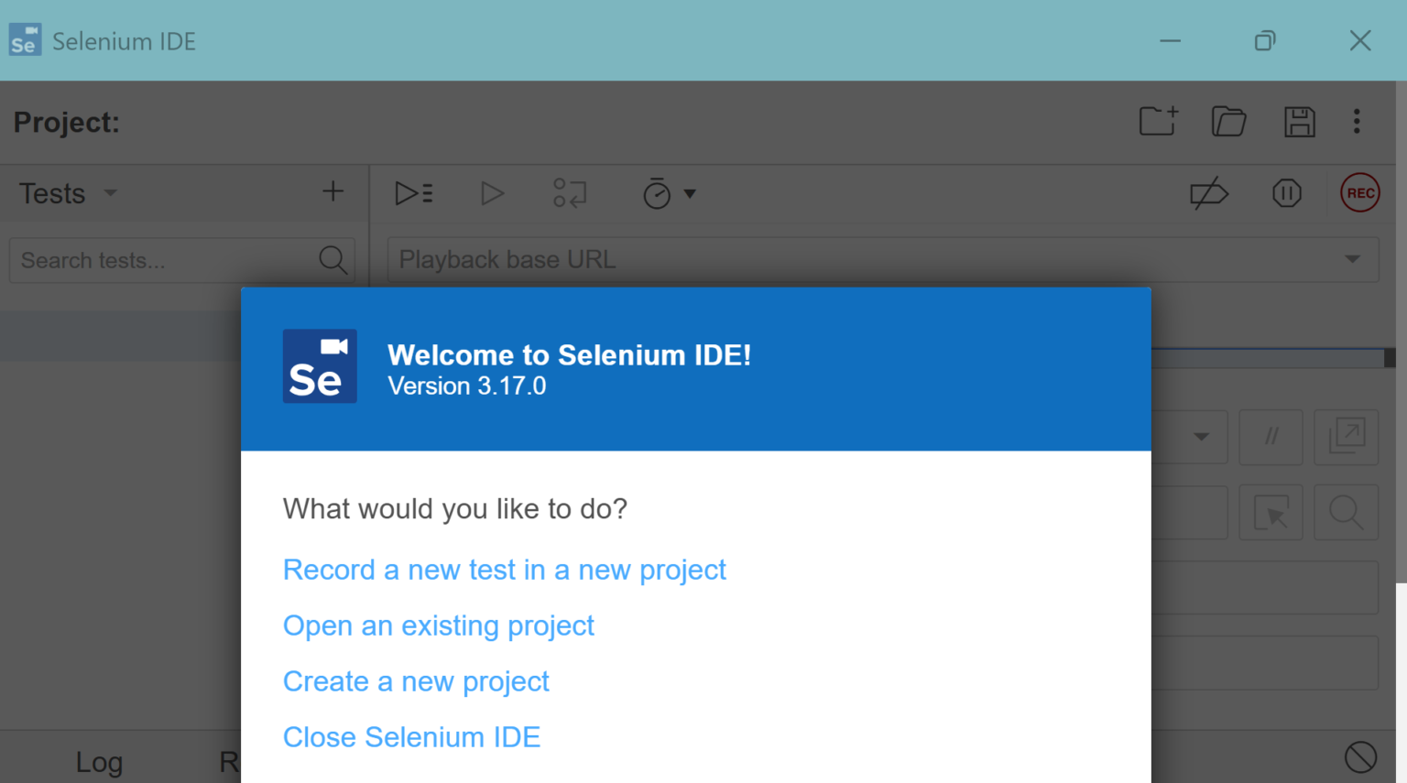Screen dimensions: 1407x783
Task: Click the step over command icon
Action: coord(570,193)
